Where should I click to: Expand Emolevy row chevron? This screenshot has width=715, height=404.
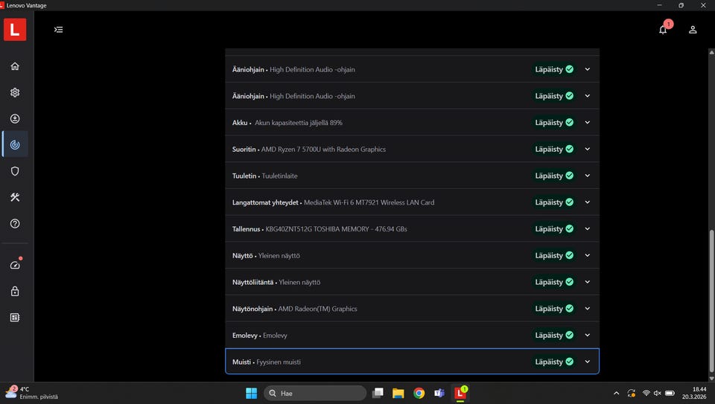pyautogui.click(x=588, y=336)
